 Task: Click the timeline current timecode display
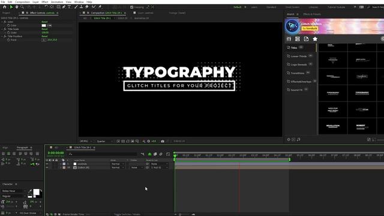point(56,153)
